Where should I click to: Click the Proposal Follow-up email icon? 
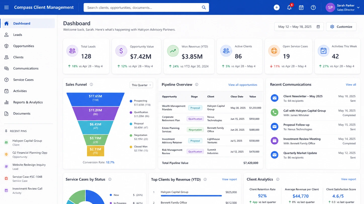point(275,127)
